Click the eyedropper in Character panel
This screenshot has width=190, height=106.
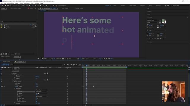[160, 20]
